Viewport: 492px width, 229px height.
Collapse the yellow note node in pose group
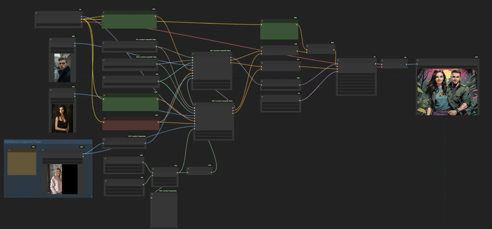pos(9,150)
